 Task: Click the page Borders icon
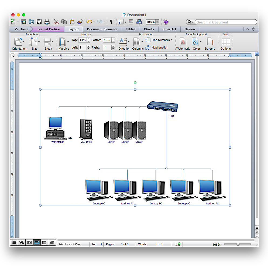pos(210,42)
